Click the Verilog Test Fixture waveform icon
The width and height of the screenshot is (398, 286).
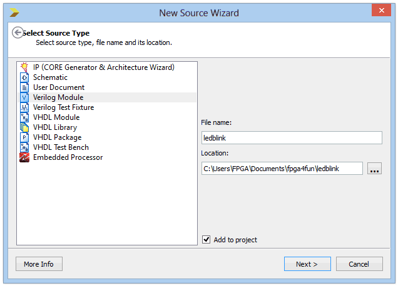[24, 107]
